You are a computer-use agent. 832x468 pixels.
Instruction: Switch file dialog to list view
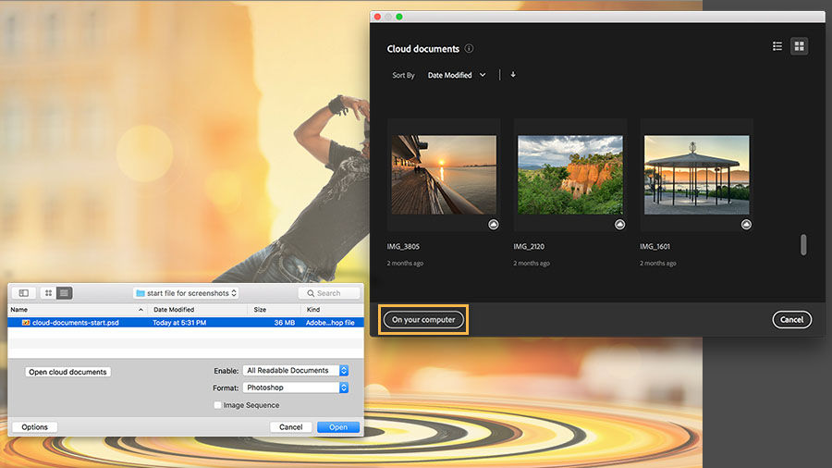(x=64, y=293)
